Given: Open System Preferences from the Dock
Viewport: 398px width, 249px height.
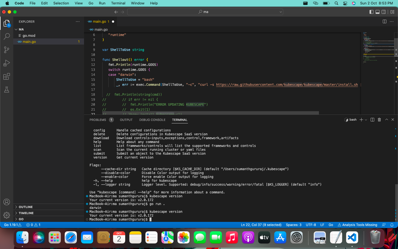Looking at the screenshot, I should [297, 237].
